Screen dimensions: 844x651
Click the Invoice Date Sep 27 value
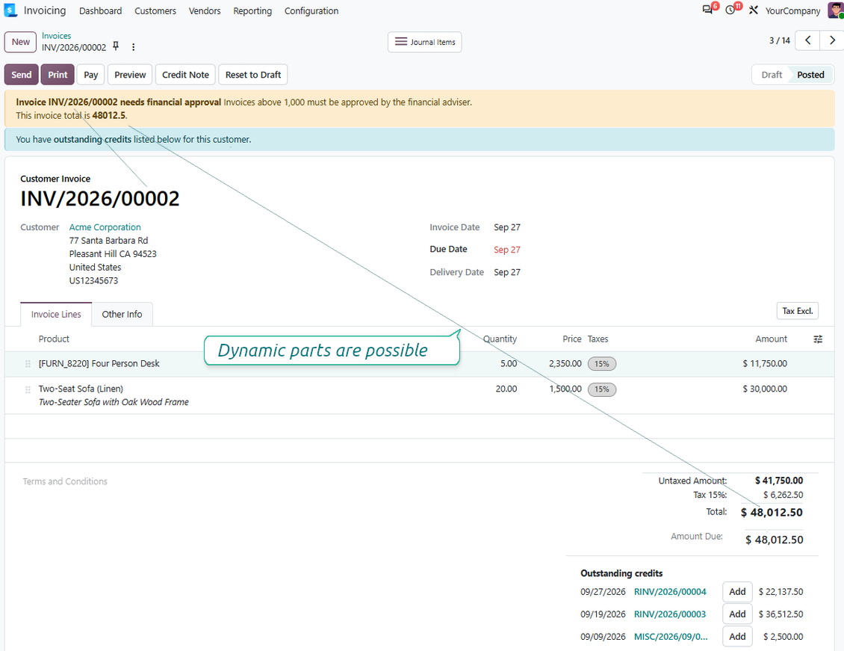pyautogui.click(x=507, y=227)
